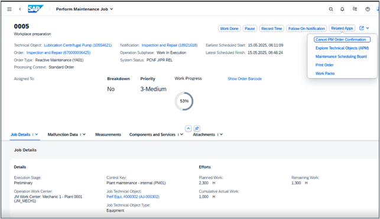Switch to Components and Services tab
Viewport: 380px width, 219px height.
152,135
